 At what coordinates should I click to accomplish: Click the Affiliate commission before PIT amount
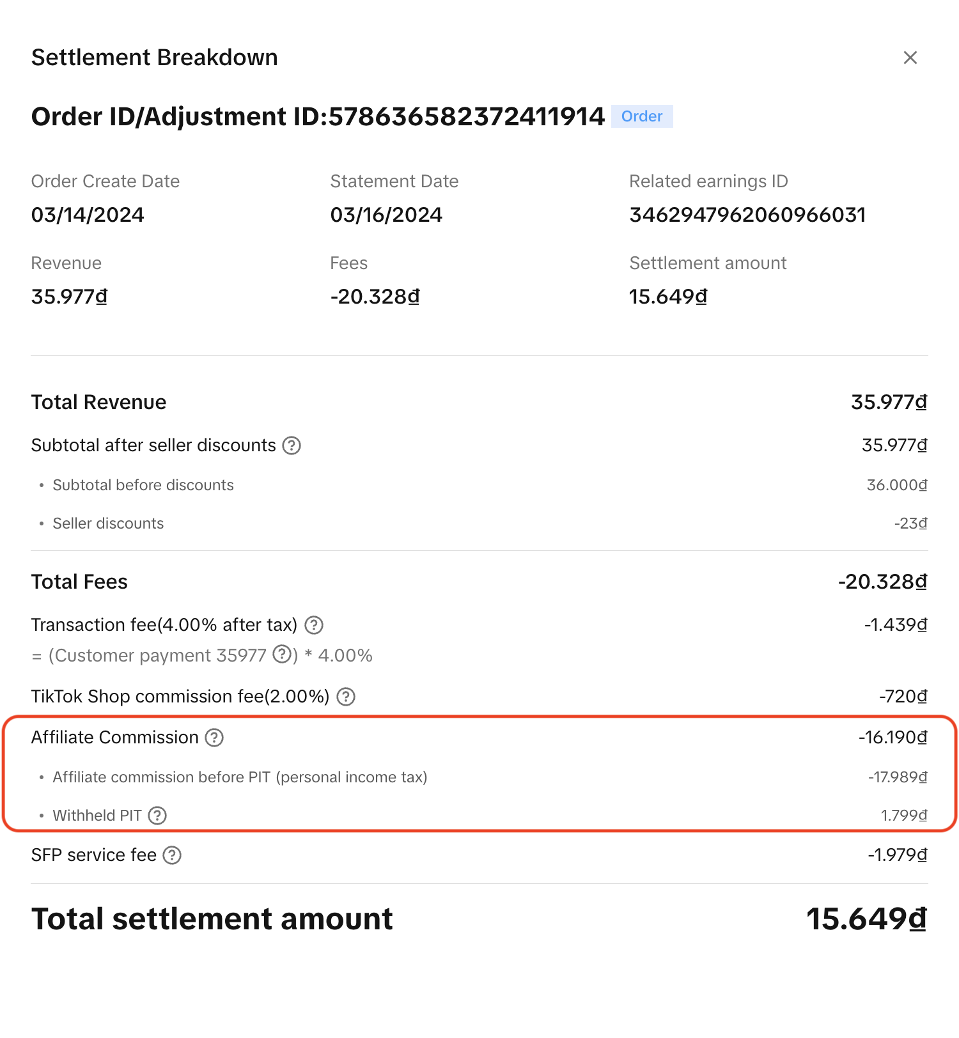[x=897, y=777]
